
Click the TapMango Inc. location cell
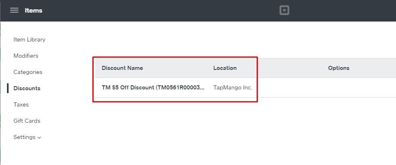point(233,88)
